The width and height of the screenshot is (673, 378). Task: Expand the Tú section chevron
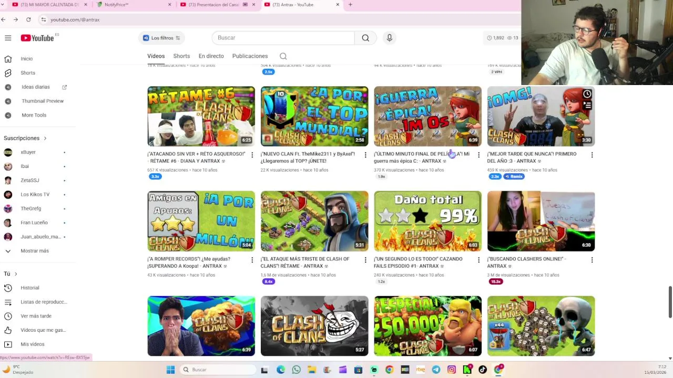pos(16,274)
